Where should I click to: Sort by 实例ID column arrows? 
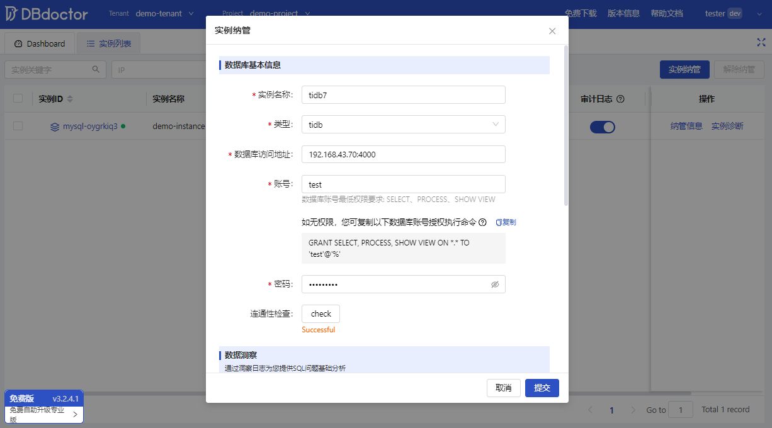[x=70, y=99]
